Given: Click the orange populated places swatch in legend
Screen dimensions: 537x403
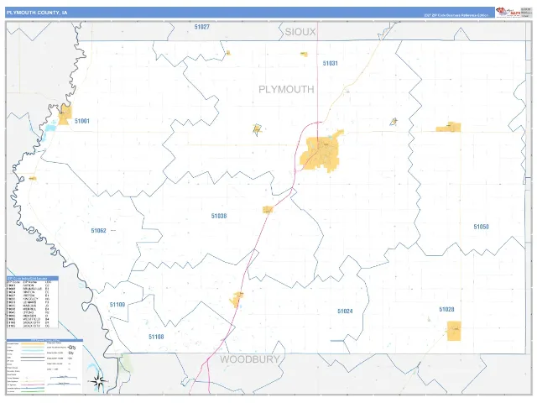Looking at the screenshot, I should click(33, 343).
